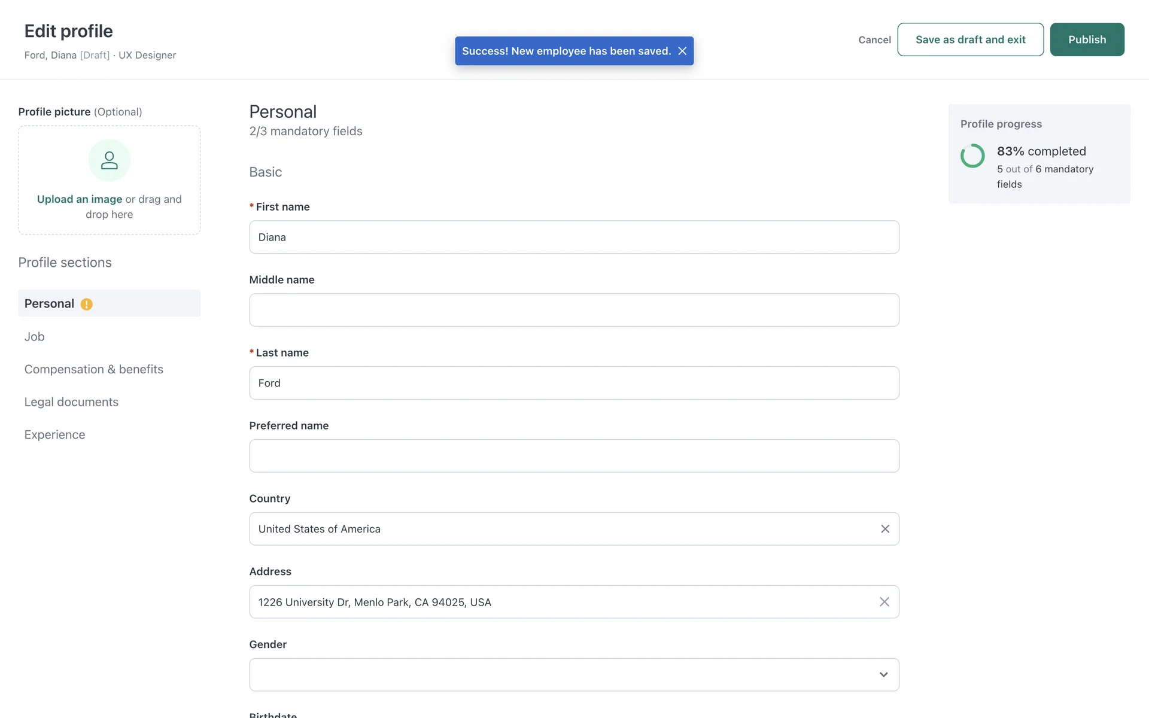Open the Experience section
Screen dimensions: 1149x718
tap(55, 435)
